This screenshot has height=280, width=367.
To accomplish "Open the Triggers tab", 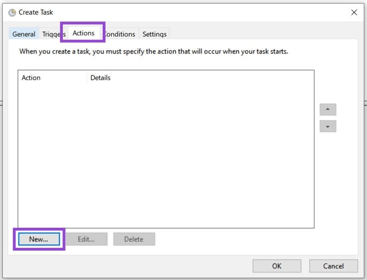I will point(53,34).
